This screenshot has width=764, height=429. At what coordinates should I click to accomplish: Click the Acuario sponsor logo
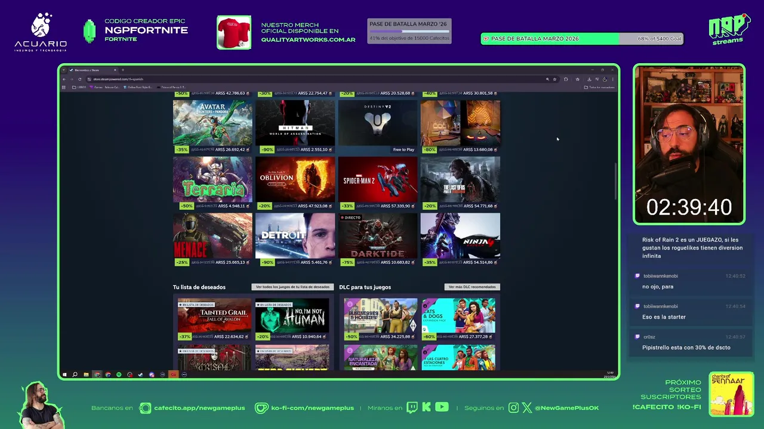(x=41, y=33)
